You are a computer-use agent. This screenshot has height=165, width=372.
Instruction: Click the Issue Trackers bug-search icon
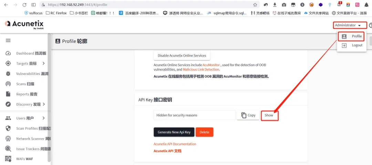pos(8,149)
